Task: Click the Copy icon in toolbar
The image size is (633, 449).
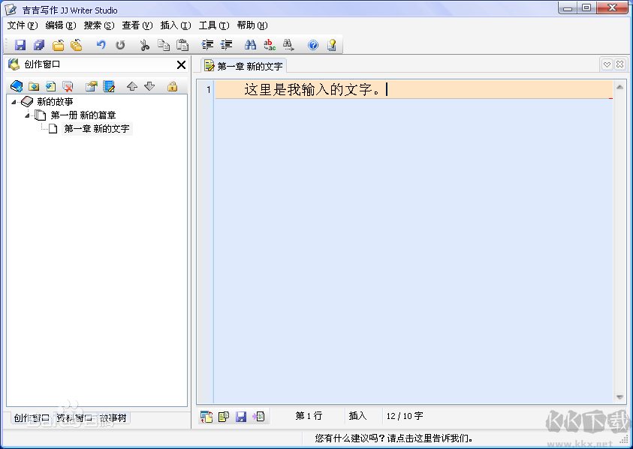Action: [164, 45]
